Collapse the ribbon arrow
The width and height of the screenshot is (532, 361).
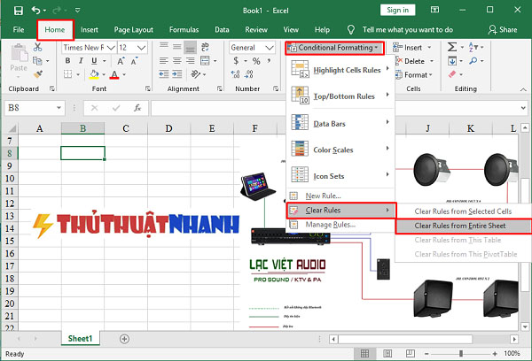(523, 89)
